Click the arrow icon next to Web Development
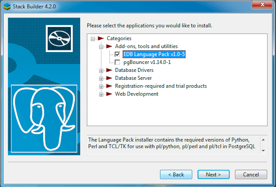276x187 pixels. coord(109,94)
